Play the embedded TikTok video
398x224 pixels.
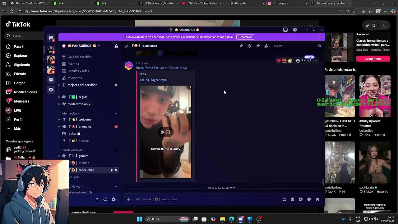click(x=163, y=132)
